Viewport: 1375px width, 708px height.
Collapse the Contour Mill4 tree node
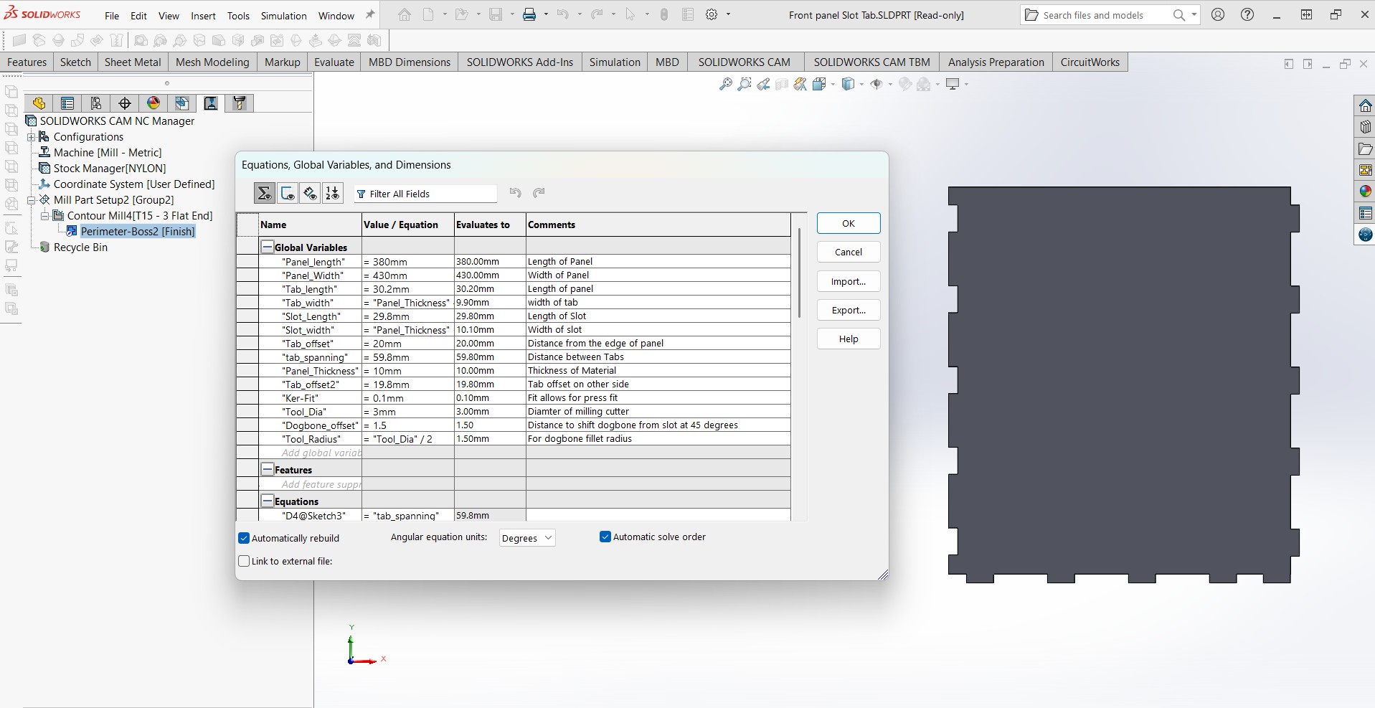[45, 216]
